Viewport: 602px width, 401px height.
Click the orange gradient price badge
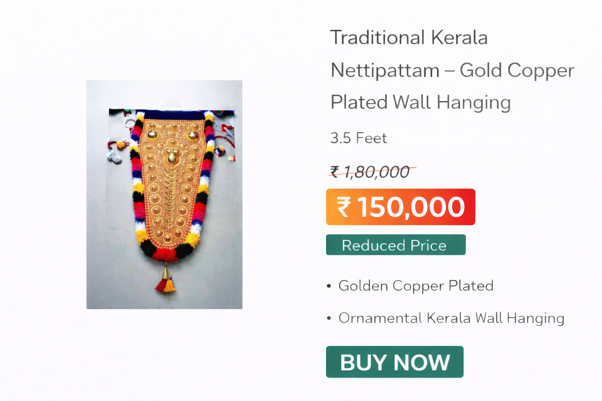pos(401,207)
